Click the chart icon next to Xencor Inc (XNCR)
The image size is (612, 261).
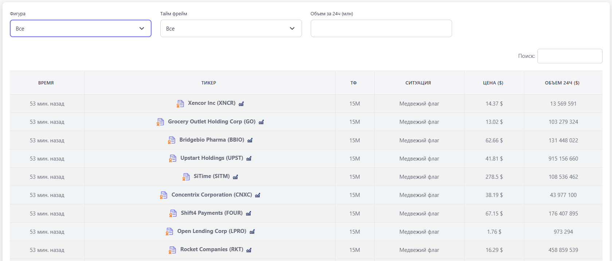(x=241, y=104)
